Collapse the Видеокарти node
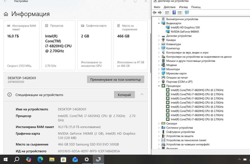 click(159, 23)
